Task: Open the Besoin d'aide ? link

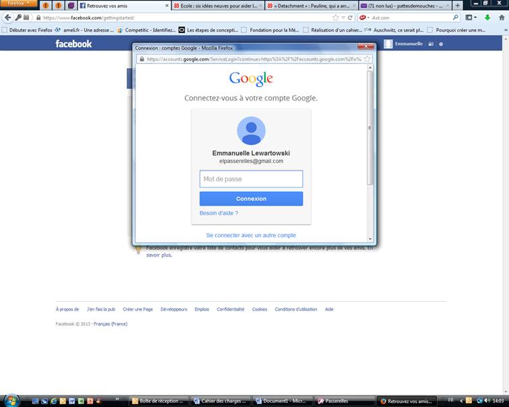Action: 219,213
